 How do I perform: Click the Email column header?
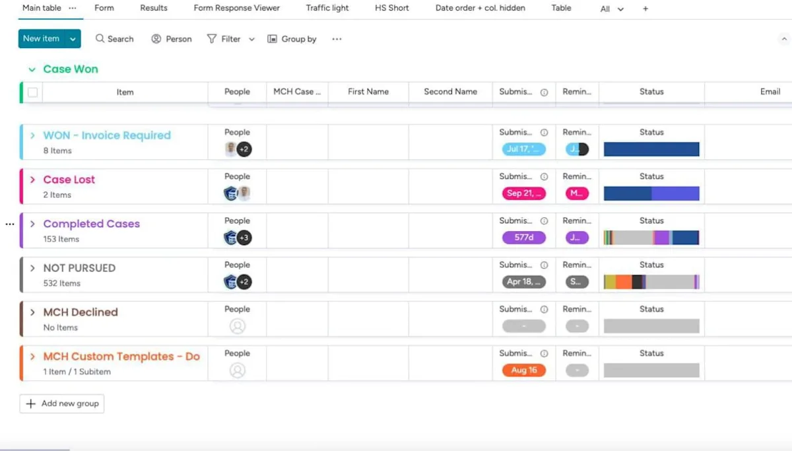click(770, 92)
